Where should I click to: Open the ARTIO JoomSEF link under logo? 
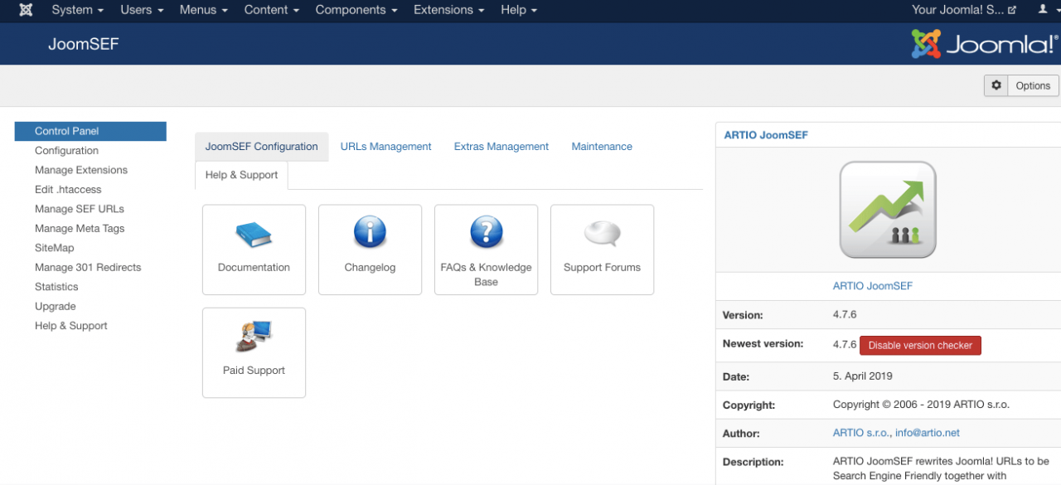pos(872,286)
